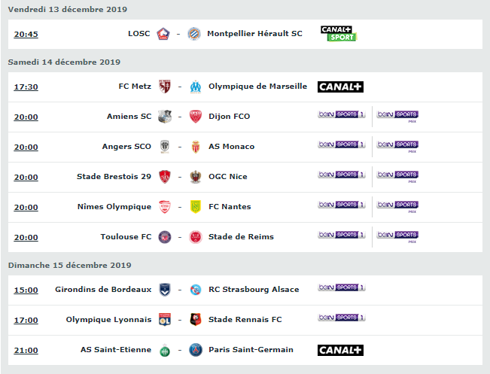Click Canal+ logo on Metz–Marseille row

point(340,87)
